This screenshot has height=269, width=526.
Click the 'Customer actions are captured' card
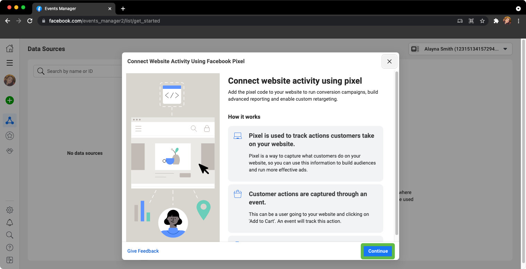306,209
